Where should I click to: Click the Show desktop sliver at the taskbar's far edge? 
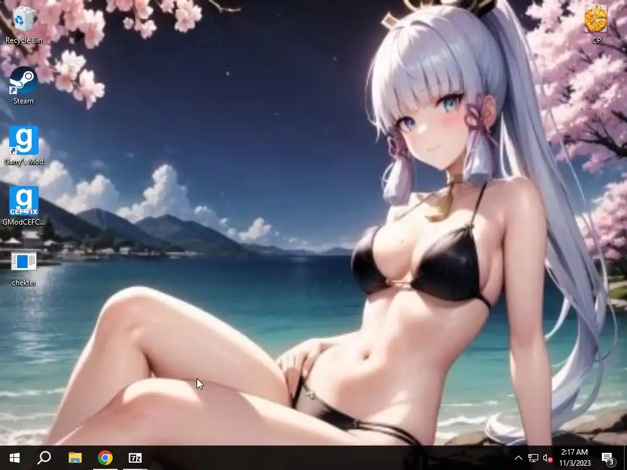click(x=625, y=458)
